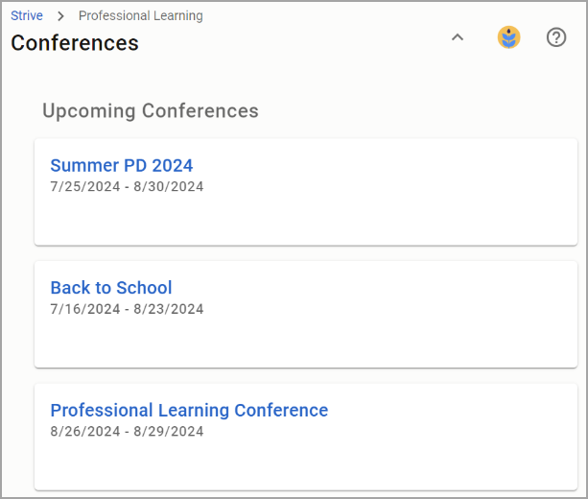588x499 pixels.
Task: View the conference title ending 8/30/2024
Action: [122, 165]
